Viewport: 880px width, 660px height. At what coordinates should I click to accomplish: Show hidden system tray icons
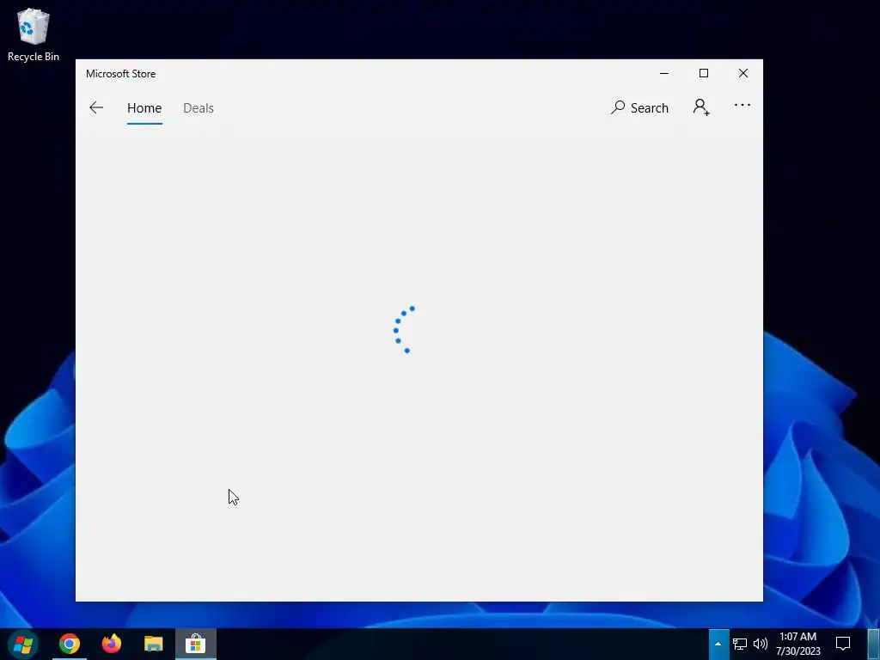pos(718,644)
